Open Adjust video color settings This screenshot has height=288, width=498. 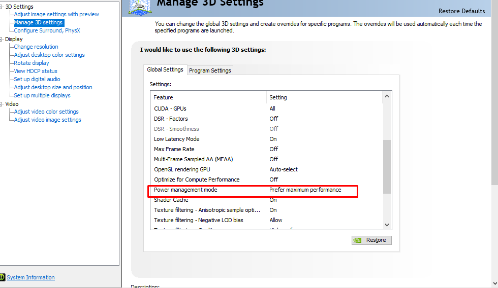[x=46, y=112]
